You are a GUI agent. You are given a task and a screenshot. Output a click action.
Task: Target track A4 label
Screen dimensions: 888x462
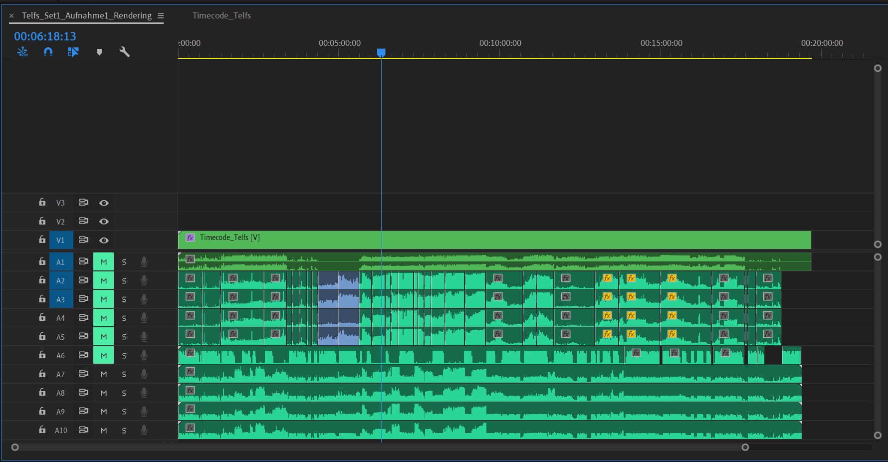point(61,318)
